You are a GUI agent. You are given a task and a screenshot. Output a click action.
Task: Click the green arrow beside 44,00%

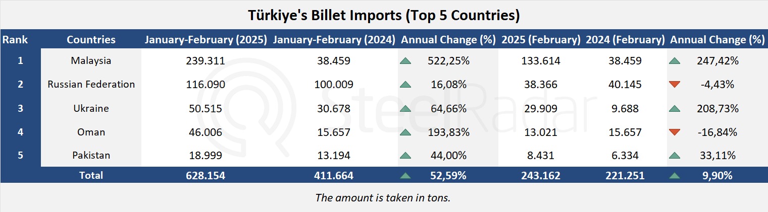(x=405, y=156)
